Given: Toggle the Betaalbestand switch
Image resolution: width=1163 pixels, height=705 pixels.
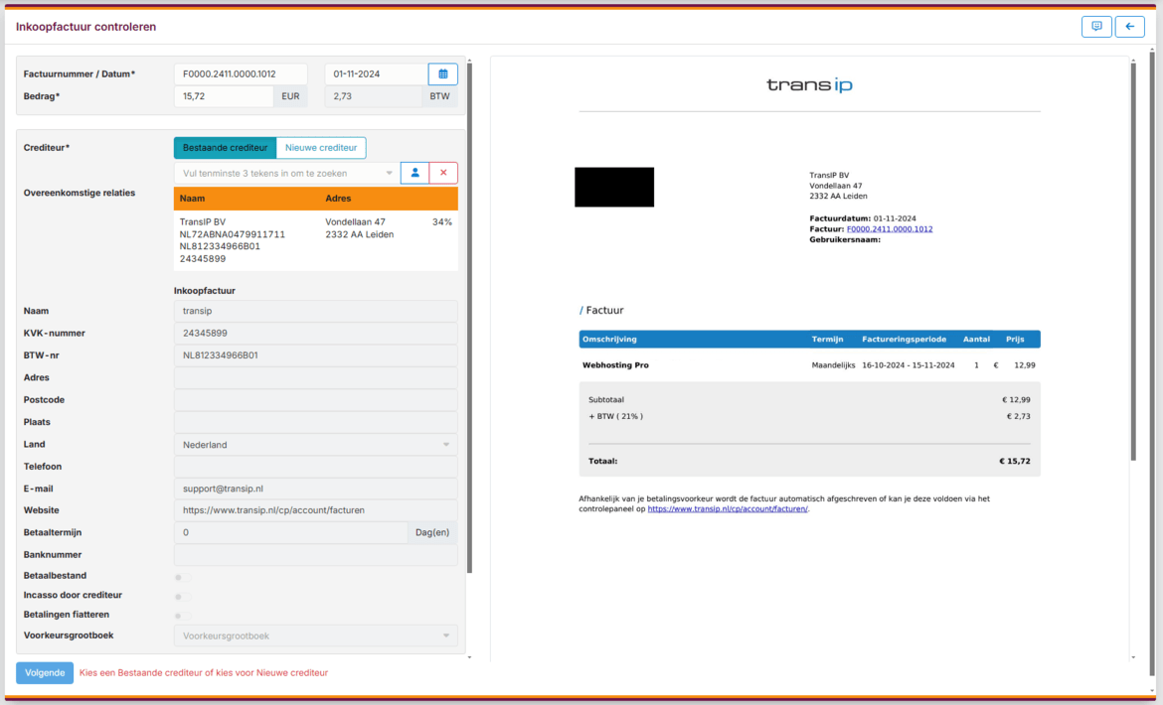Looking at the screenshot, I should [183, 577].
